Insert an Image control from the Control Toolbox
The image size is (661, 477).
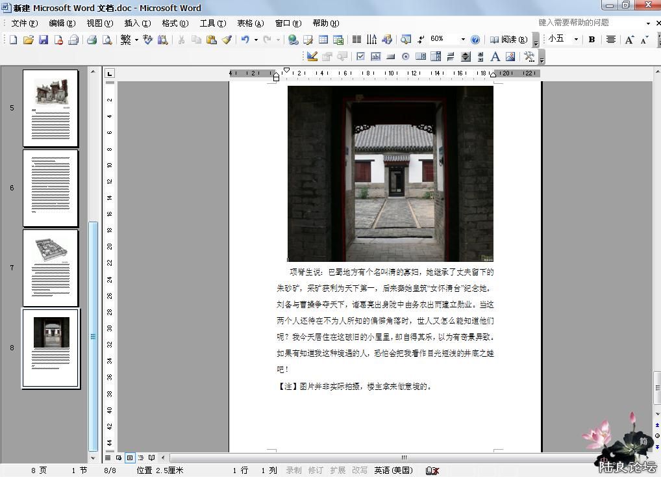tap(510, 57)
